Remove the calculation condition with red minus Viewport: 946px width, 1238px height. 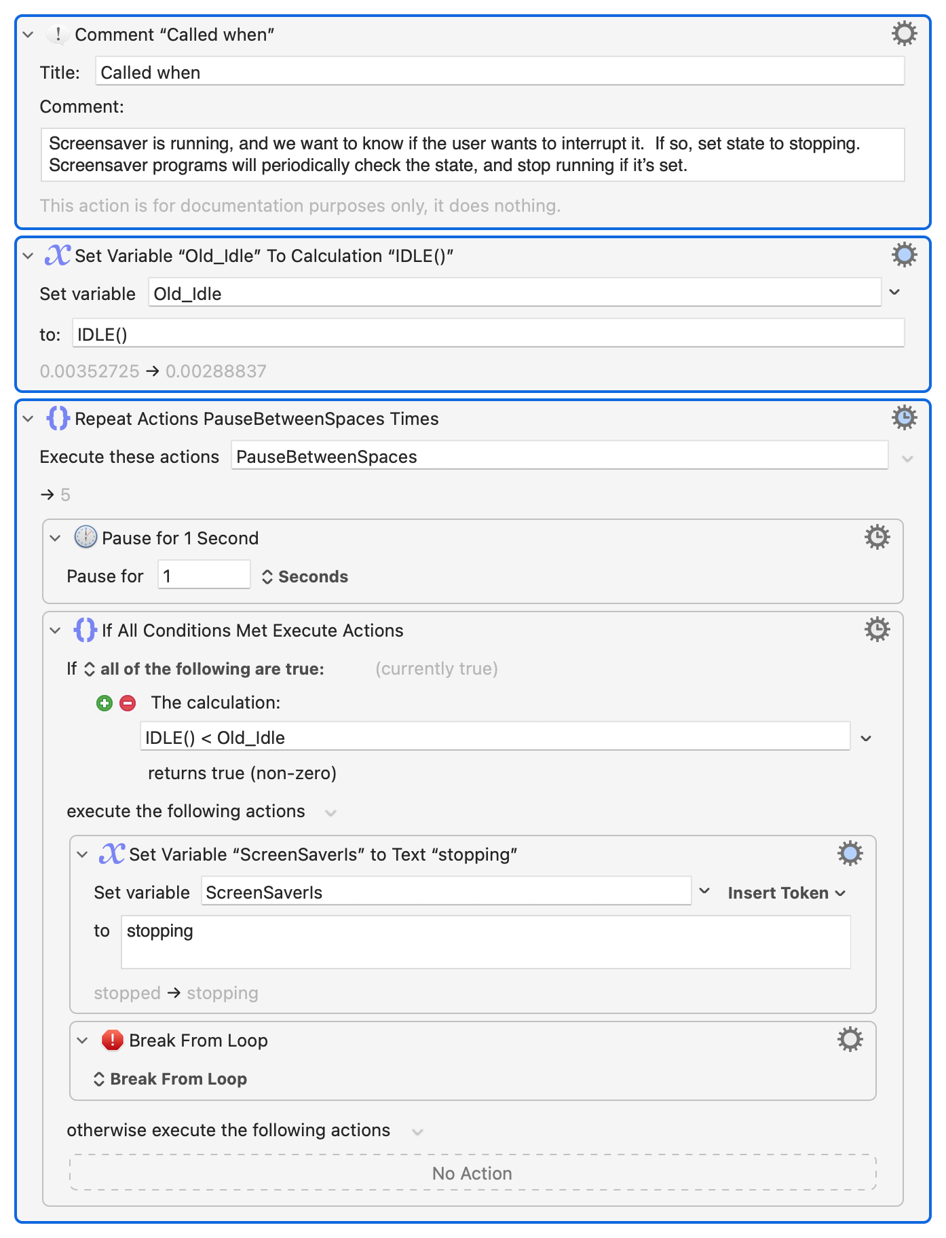pyautogui.click(x=128, y=703)
